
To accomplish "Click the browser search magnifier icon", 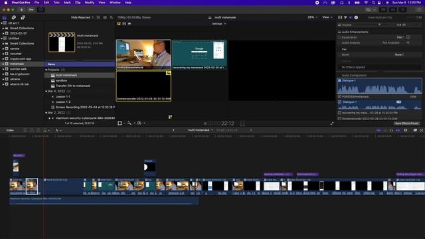I will tap(112, 17).
